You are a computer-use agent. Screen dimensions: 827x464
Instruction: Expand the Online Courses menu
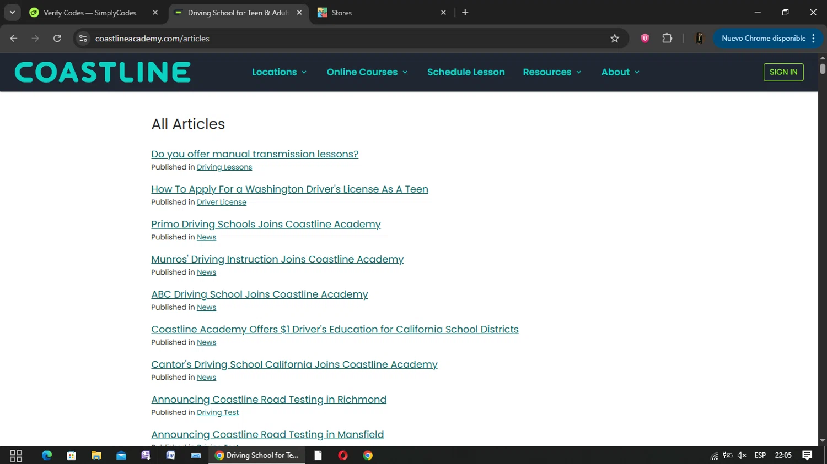[x=367, y=72]
